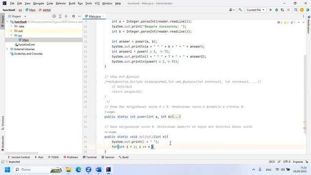Collapse the src folder
This screenshot has width=311, height=175.
pos(11,35)
